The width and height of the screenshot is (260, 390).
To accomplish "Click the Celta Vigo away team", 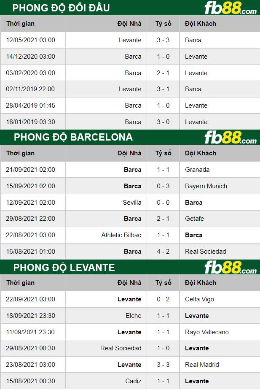I will coord(199,299).
